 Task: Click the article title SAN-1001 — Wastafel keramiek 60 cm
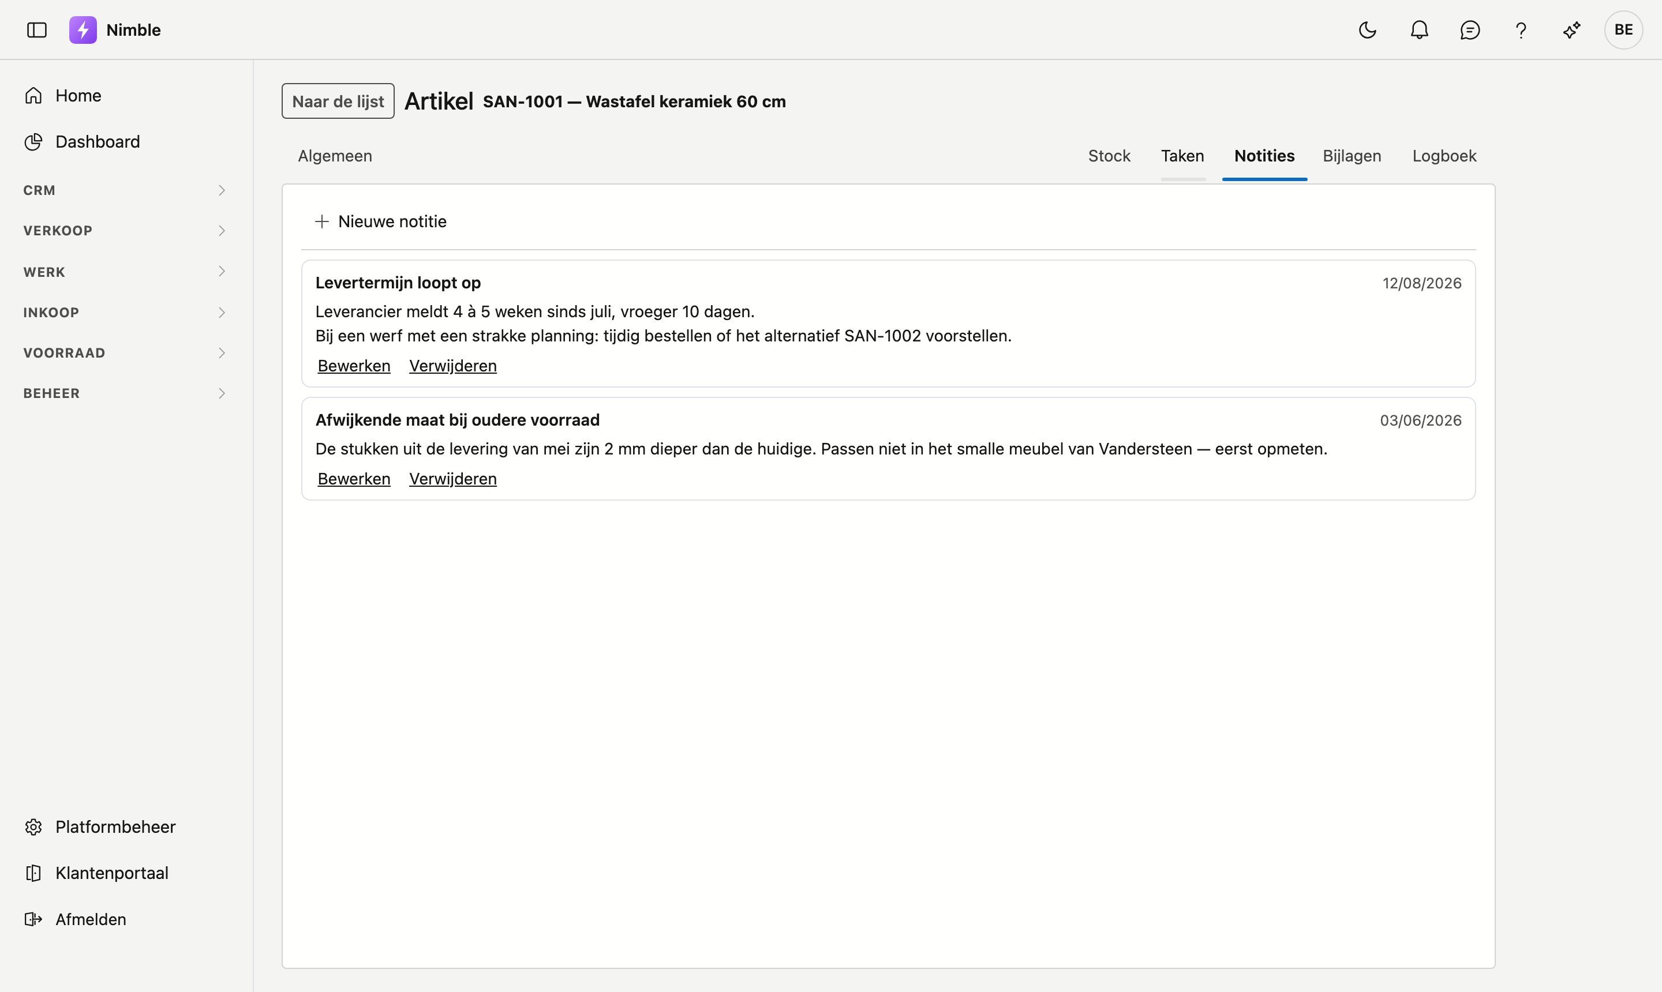click(634, 102)
